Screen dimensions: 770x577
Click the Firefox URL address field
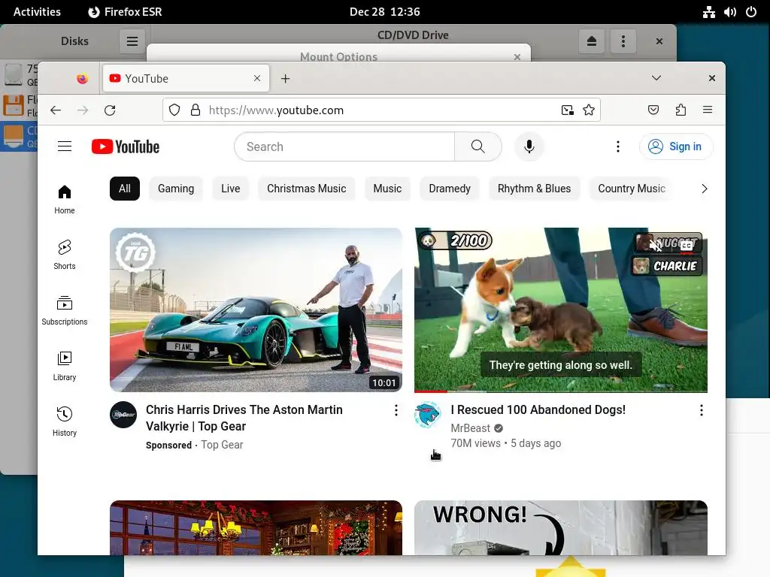(x=383, y=110)
